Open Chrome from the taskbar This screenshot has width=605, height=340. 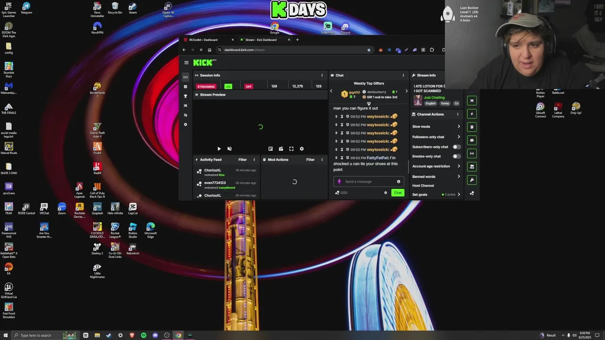click(x=178, y=335)
